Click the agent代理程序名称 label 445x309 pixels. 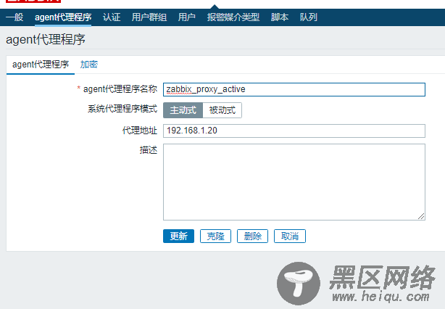(120, 89)
